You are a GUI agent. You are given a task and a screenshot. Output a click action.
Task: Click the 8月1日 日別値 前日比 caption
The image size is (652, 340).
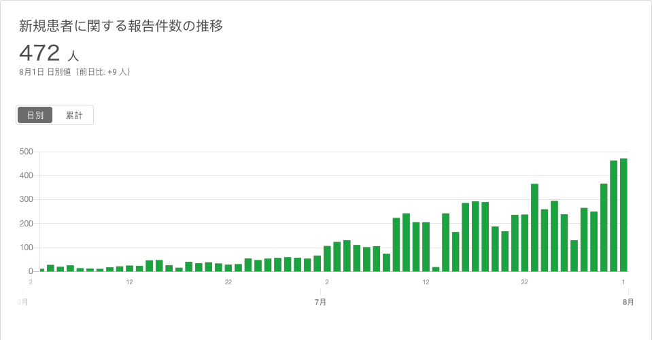click(x=75, y=72)
